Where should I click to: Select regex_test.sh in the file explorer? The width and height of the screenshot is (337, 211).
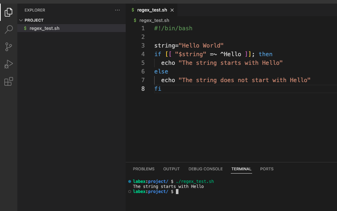44,28
